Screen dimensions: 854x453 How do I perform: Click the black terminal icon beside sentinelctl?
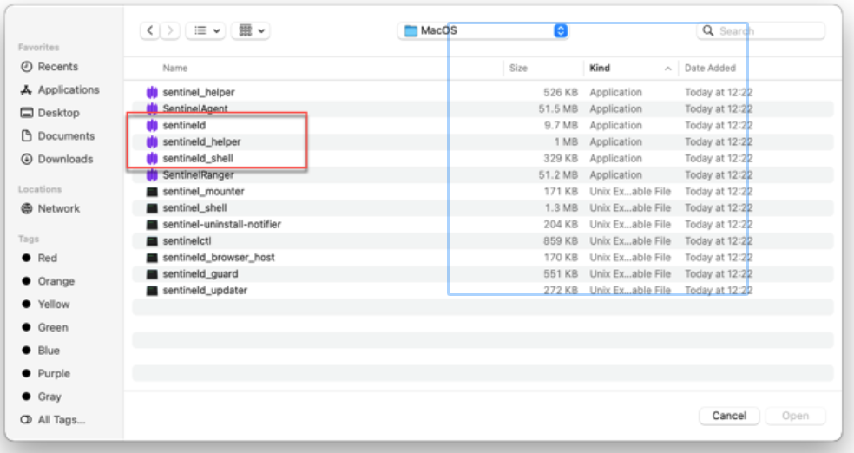click(152, 241)
